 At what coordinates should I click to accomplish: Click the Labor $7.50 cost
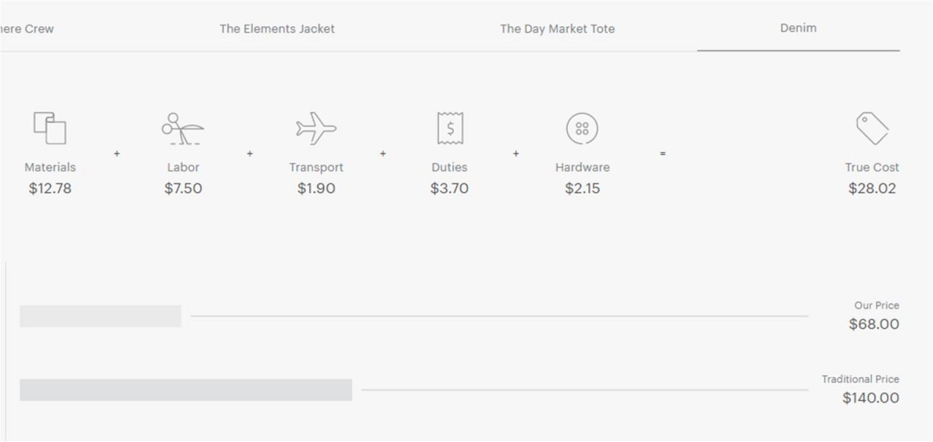[183, 189]
